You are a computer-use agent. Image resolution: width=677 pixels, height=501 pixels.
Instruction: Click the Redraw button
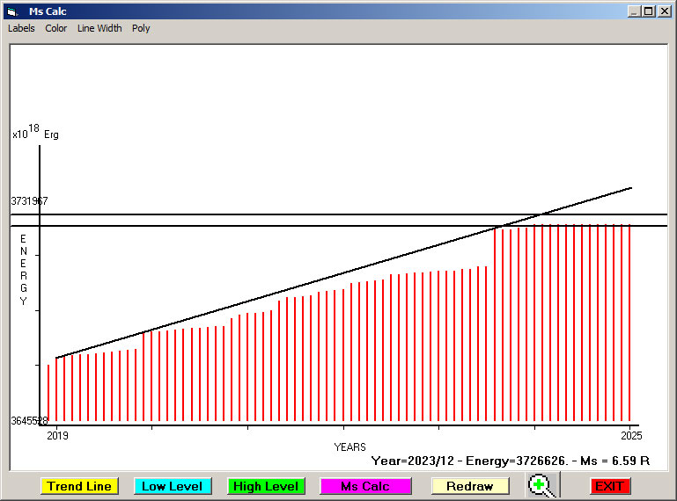coord(469,486)
